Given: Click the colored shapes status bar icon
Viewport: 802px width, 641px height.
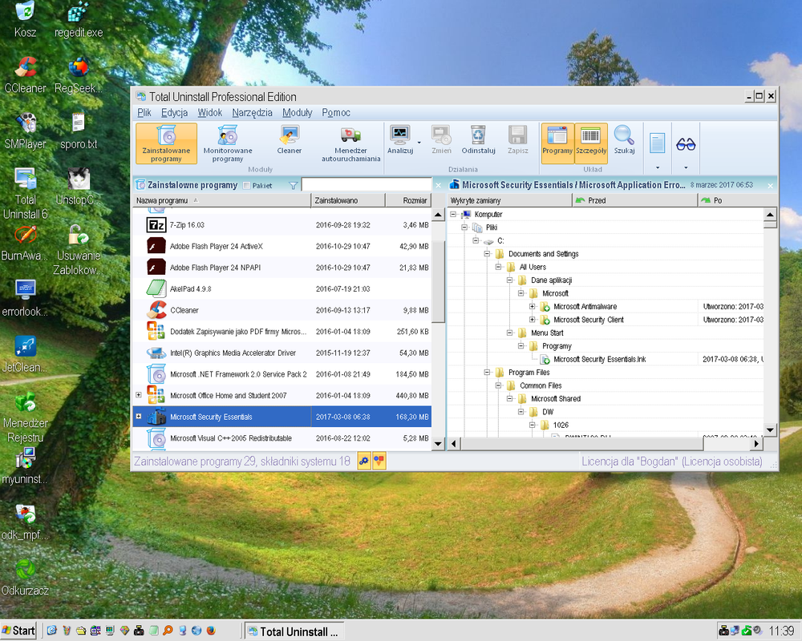Looking at the screenshot, I should click(379, 461).
